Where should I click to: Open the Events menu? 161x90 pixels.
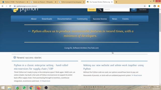pyautogui.click(x=126, y=19)
